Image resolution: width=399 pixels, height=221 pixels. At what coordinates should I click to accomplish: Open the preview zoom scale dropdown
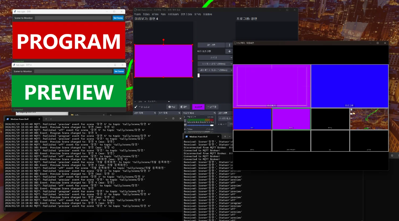(169, 101)
